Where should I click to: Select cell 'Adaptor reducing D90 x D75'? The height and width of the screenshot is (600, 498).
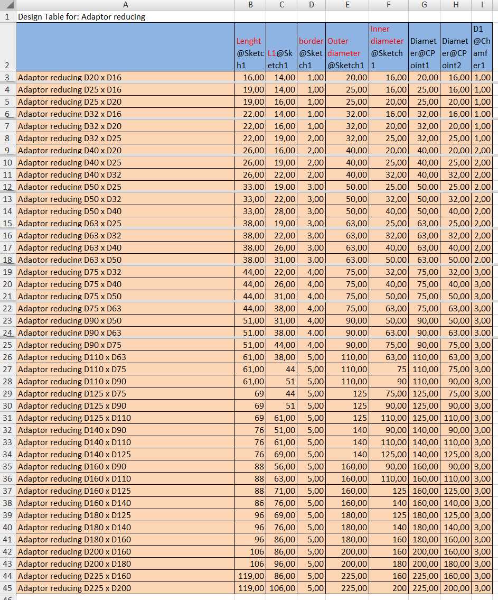click(x=125, y=345)
